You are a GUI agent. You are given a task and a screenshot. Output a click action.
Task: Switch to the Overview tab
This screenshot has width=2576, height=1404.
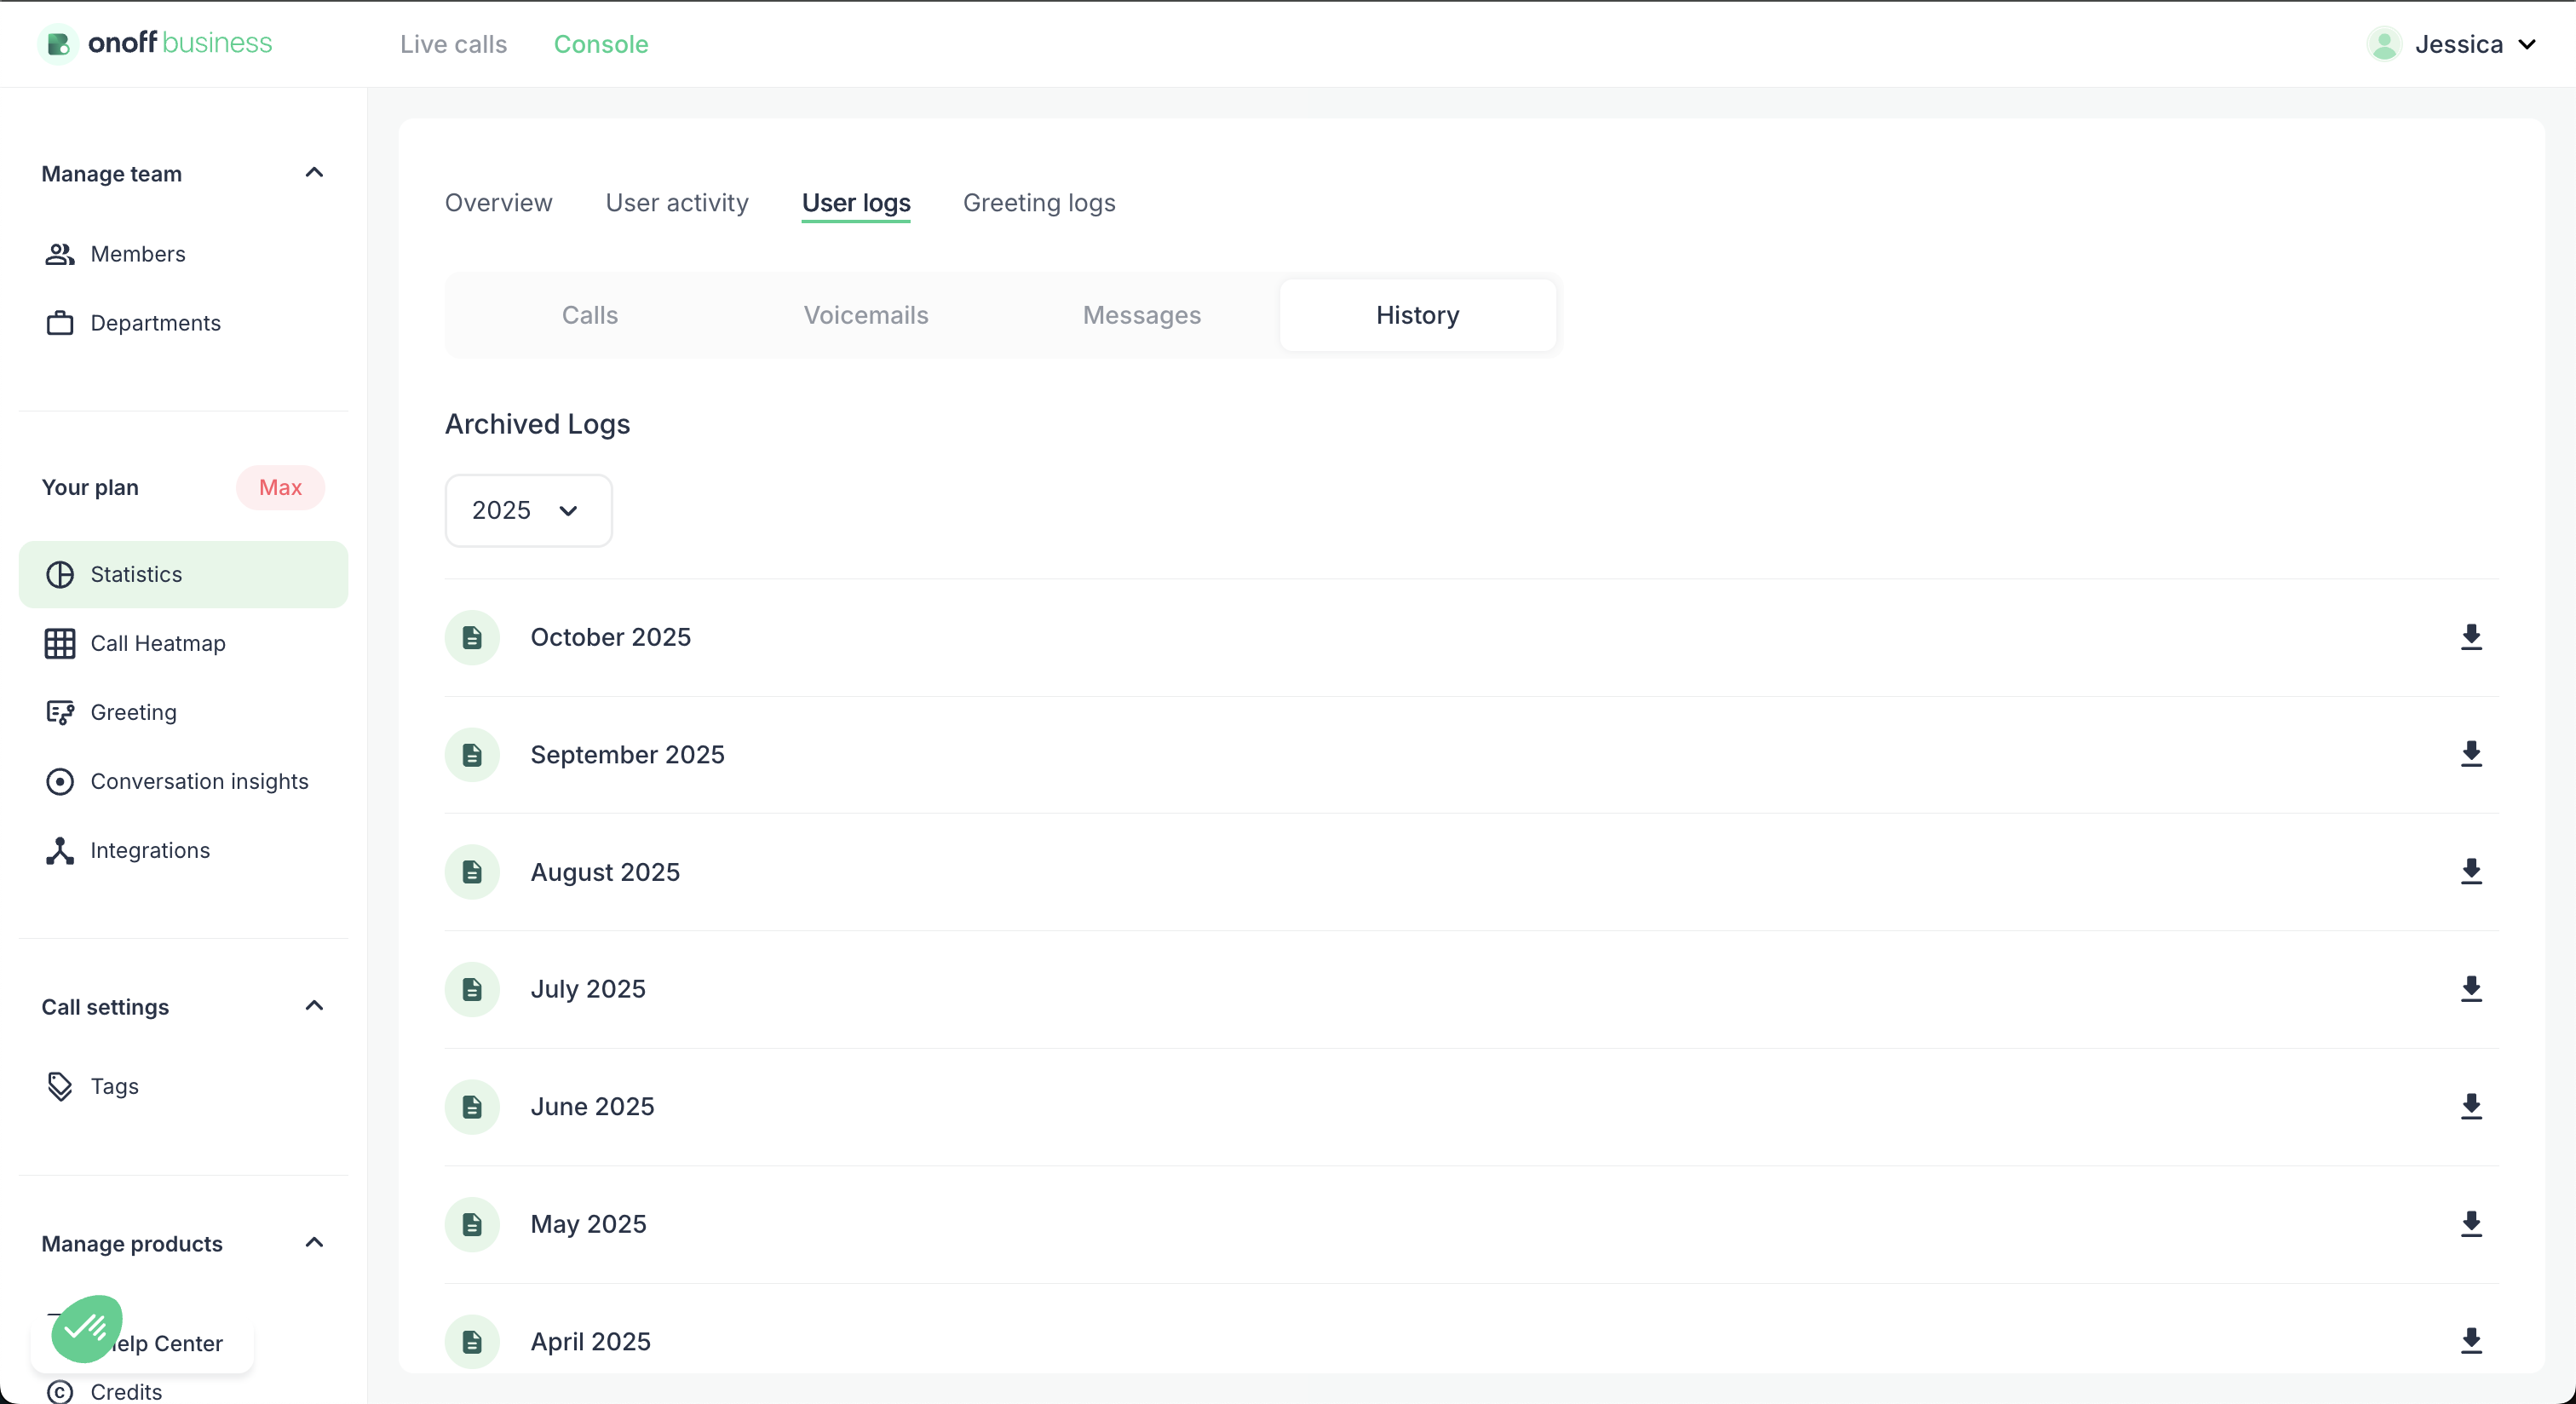click(498, 202)
